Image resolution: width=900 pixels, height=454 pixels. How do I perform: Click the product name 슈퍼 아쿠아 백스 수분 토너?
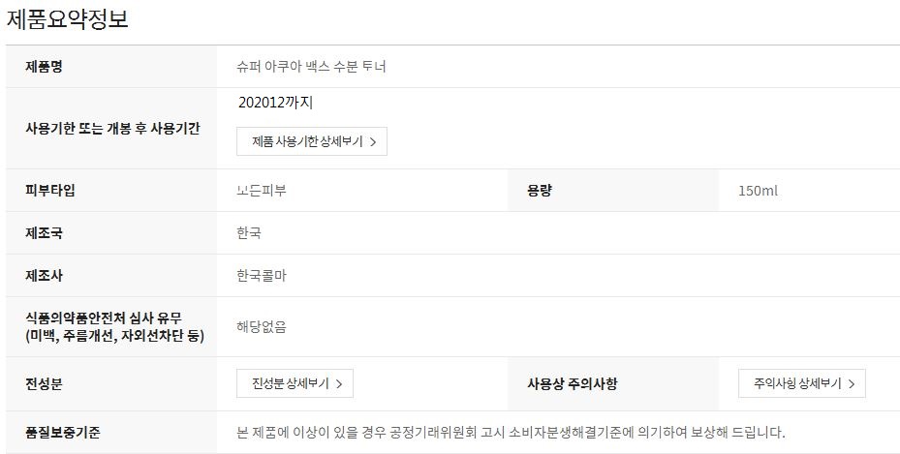[x=311, y=67]
